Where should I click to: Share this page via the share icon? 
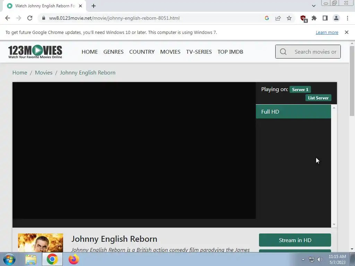coord(278,18)
